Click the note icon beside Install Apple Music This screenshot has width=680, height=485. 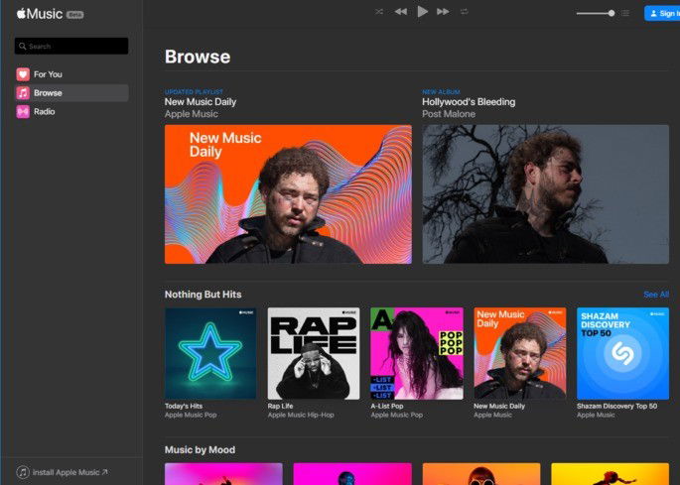(23, 472)
